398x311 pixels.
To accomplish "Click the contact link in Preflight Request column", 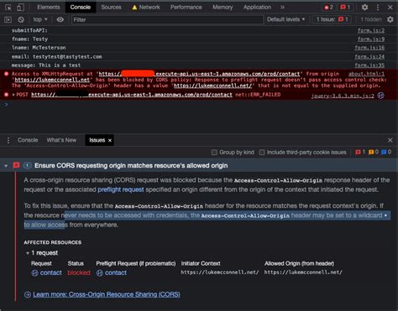I will [x=116, y=273].
